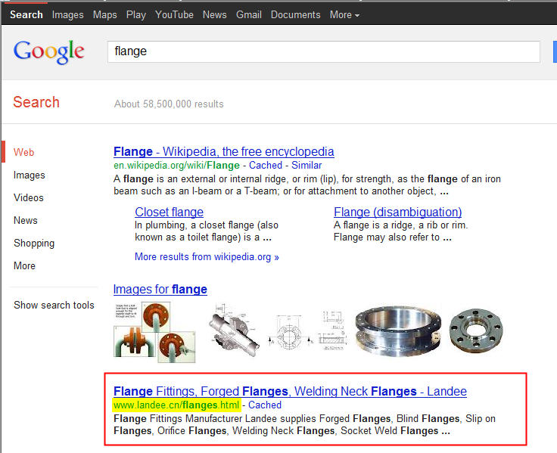Open flange cross-section drawing thumbnail
This screenshot has width=557, height=453.
click(x=332, y=330)
